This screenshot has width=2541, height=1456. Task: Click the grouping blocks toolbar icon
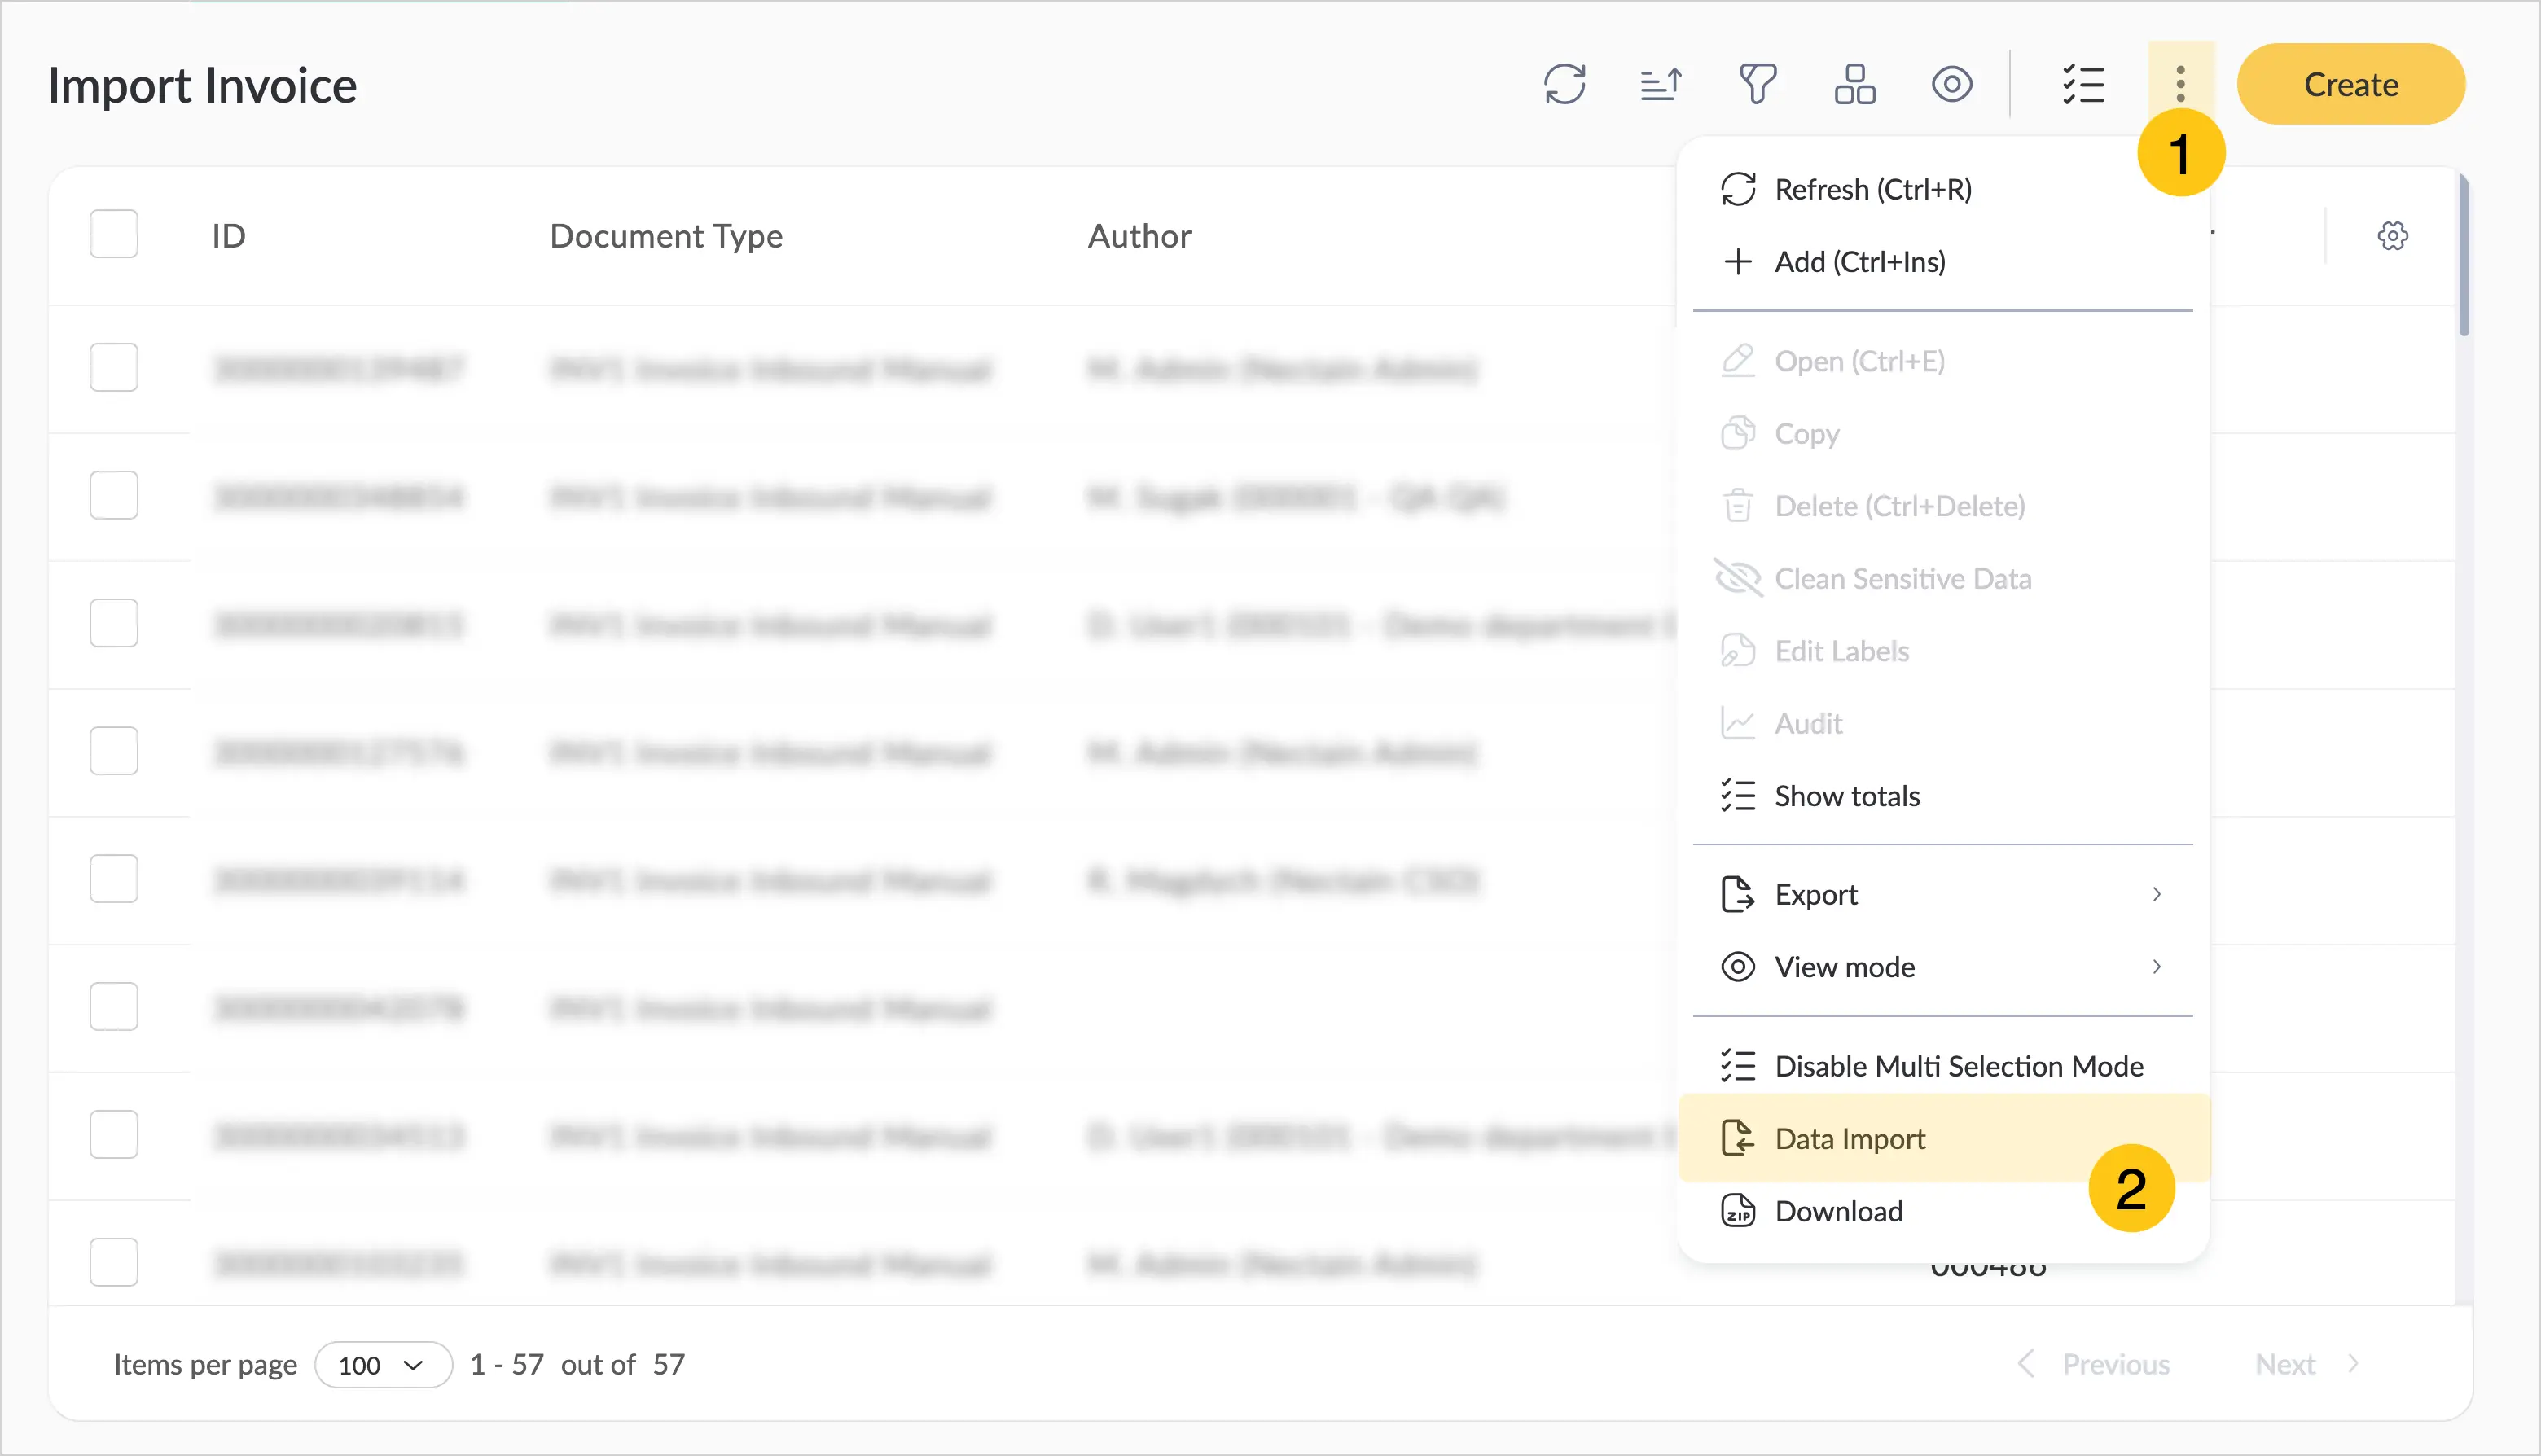pos(1854,84)
